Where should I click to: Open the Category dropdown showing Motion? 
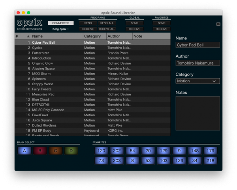[x=197, y=81]
